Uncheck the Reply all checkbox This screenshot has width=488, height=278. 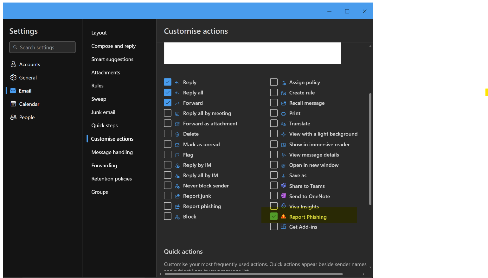[168, 92]
